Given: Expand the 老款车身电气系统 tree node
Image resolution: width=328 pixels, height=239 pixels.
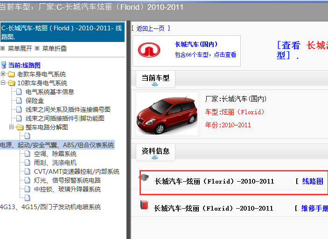Looking at the screenshot, I should point(3,74).
